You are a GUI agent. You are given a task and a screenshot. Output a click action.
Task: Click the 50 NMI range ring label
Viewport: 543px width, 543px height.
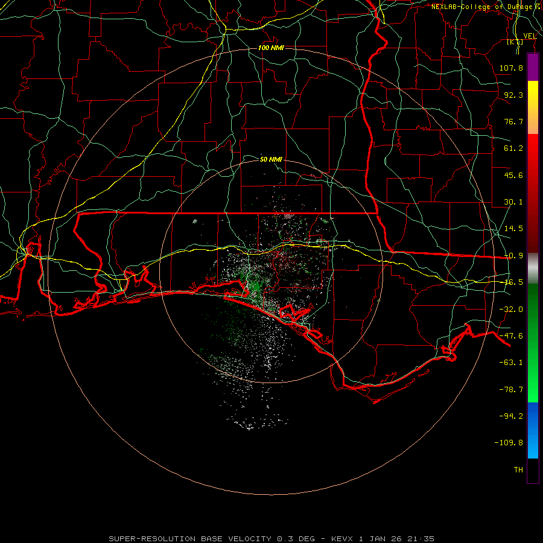[271, 159]
